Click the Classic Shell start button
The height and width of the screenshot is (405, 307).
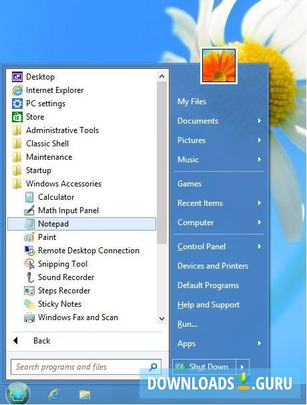(x=18, y=394)
